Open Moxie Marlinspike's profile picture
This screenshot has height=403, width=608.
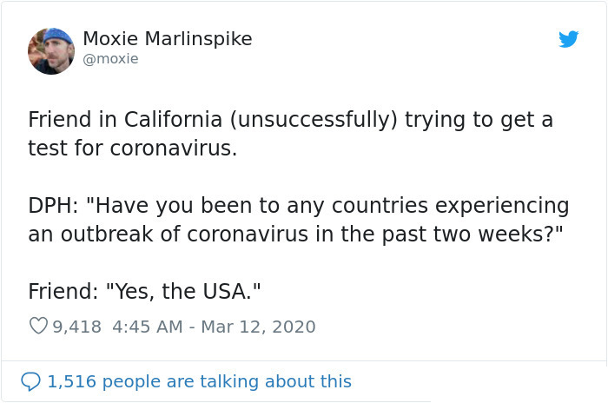(x=51, y=50)
